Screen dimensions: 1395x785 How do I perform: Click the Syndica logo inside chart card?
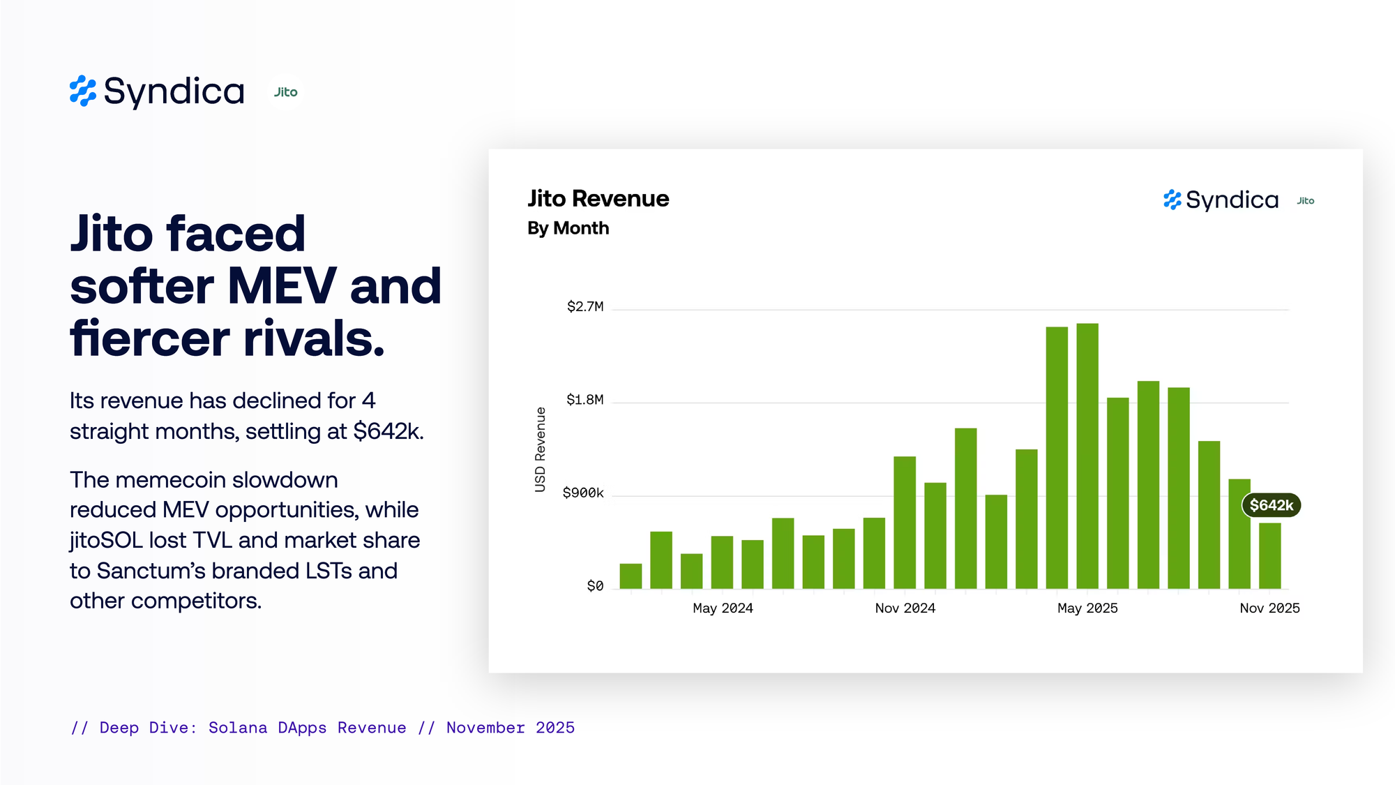pos(1221,200)
